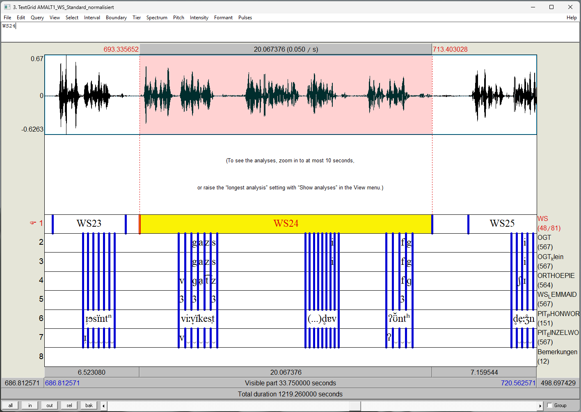
Task: Open the Query menu
Action: pyautogui.click(x=37, y=18)
